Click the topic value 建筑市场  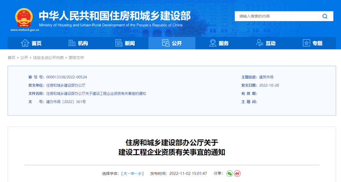coord(266,77)
